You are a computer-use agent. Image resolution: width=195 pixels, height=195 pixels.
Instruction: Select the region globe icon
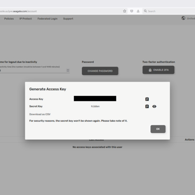(x=183, y=18)
